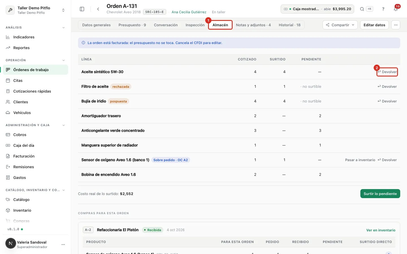Open the notifications bell

click(x=396, y=9)
